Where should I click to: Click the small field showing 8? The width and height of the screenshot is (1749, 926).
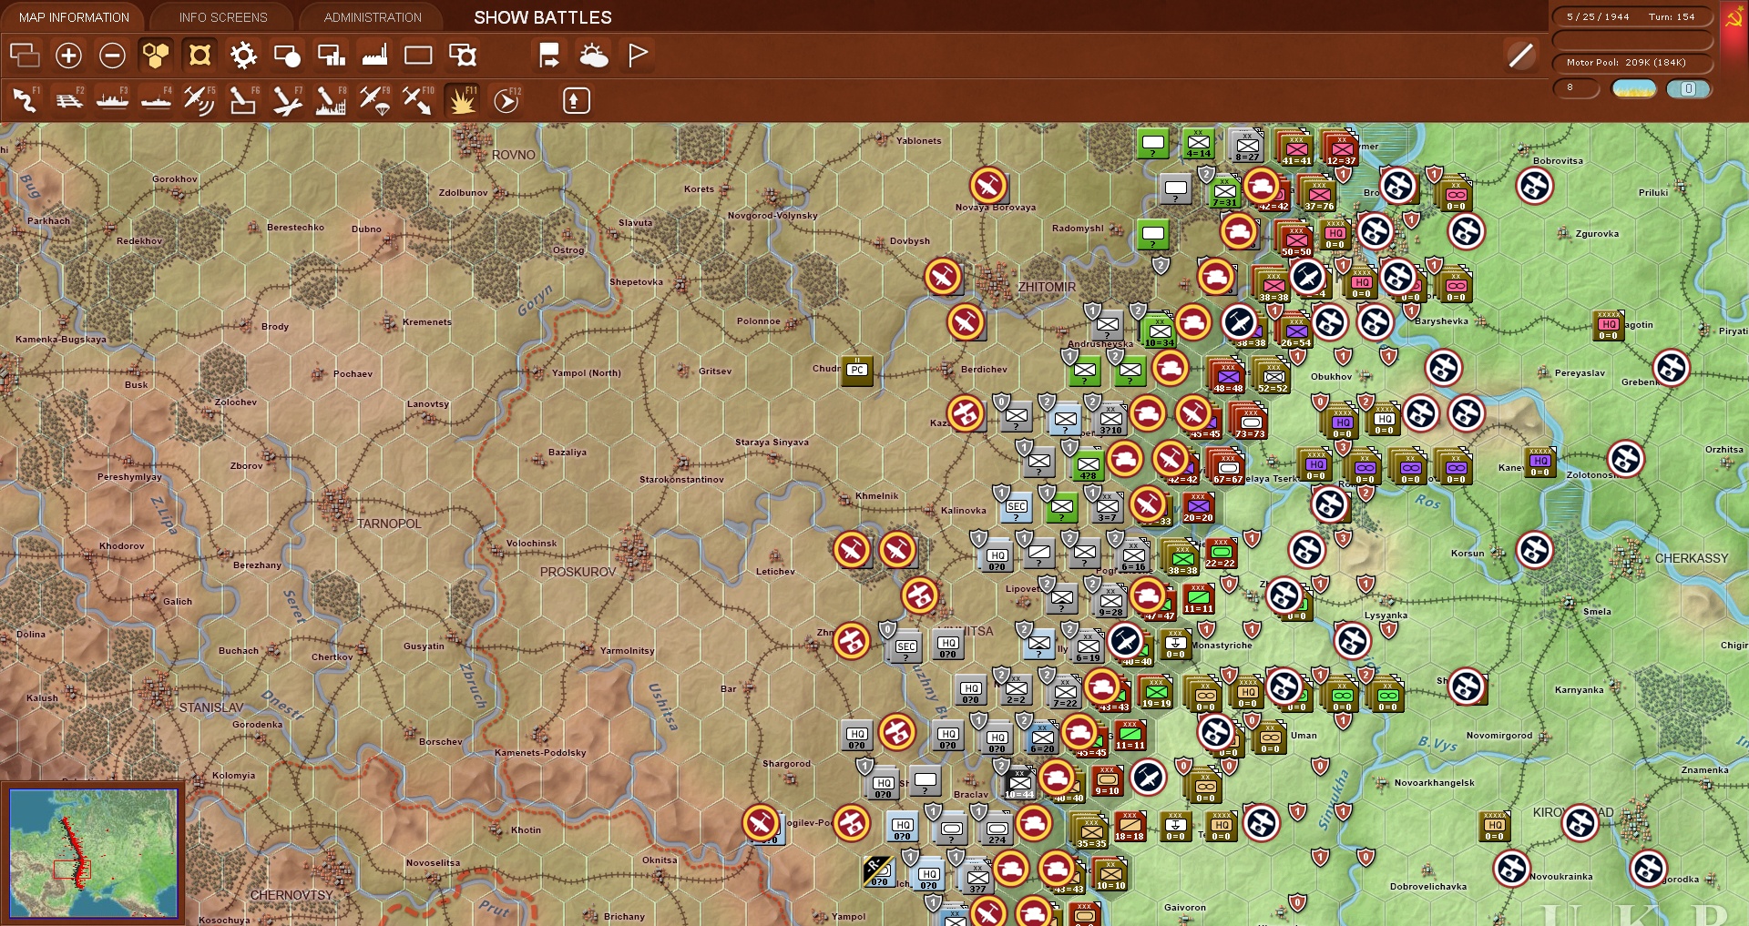tap(1577, 87)
